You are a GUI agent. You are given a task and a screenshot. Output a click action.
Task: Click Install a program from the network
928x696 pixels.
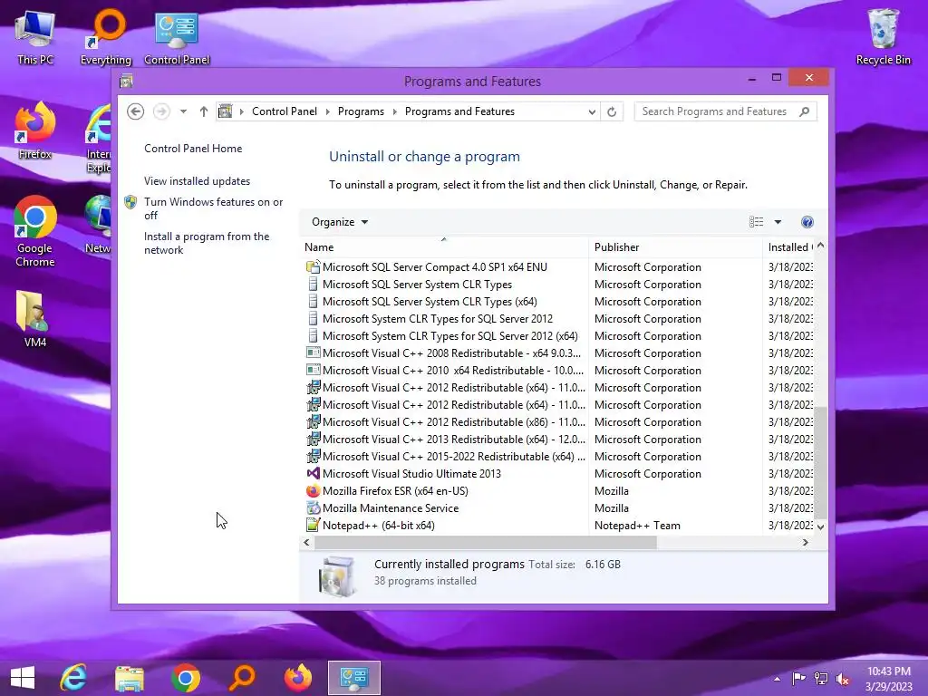pos(207,243)
